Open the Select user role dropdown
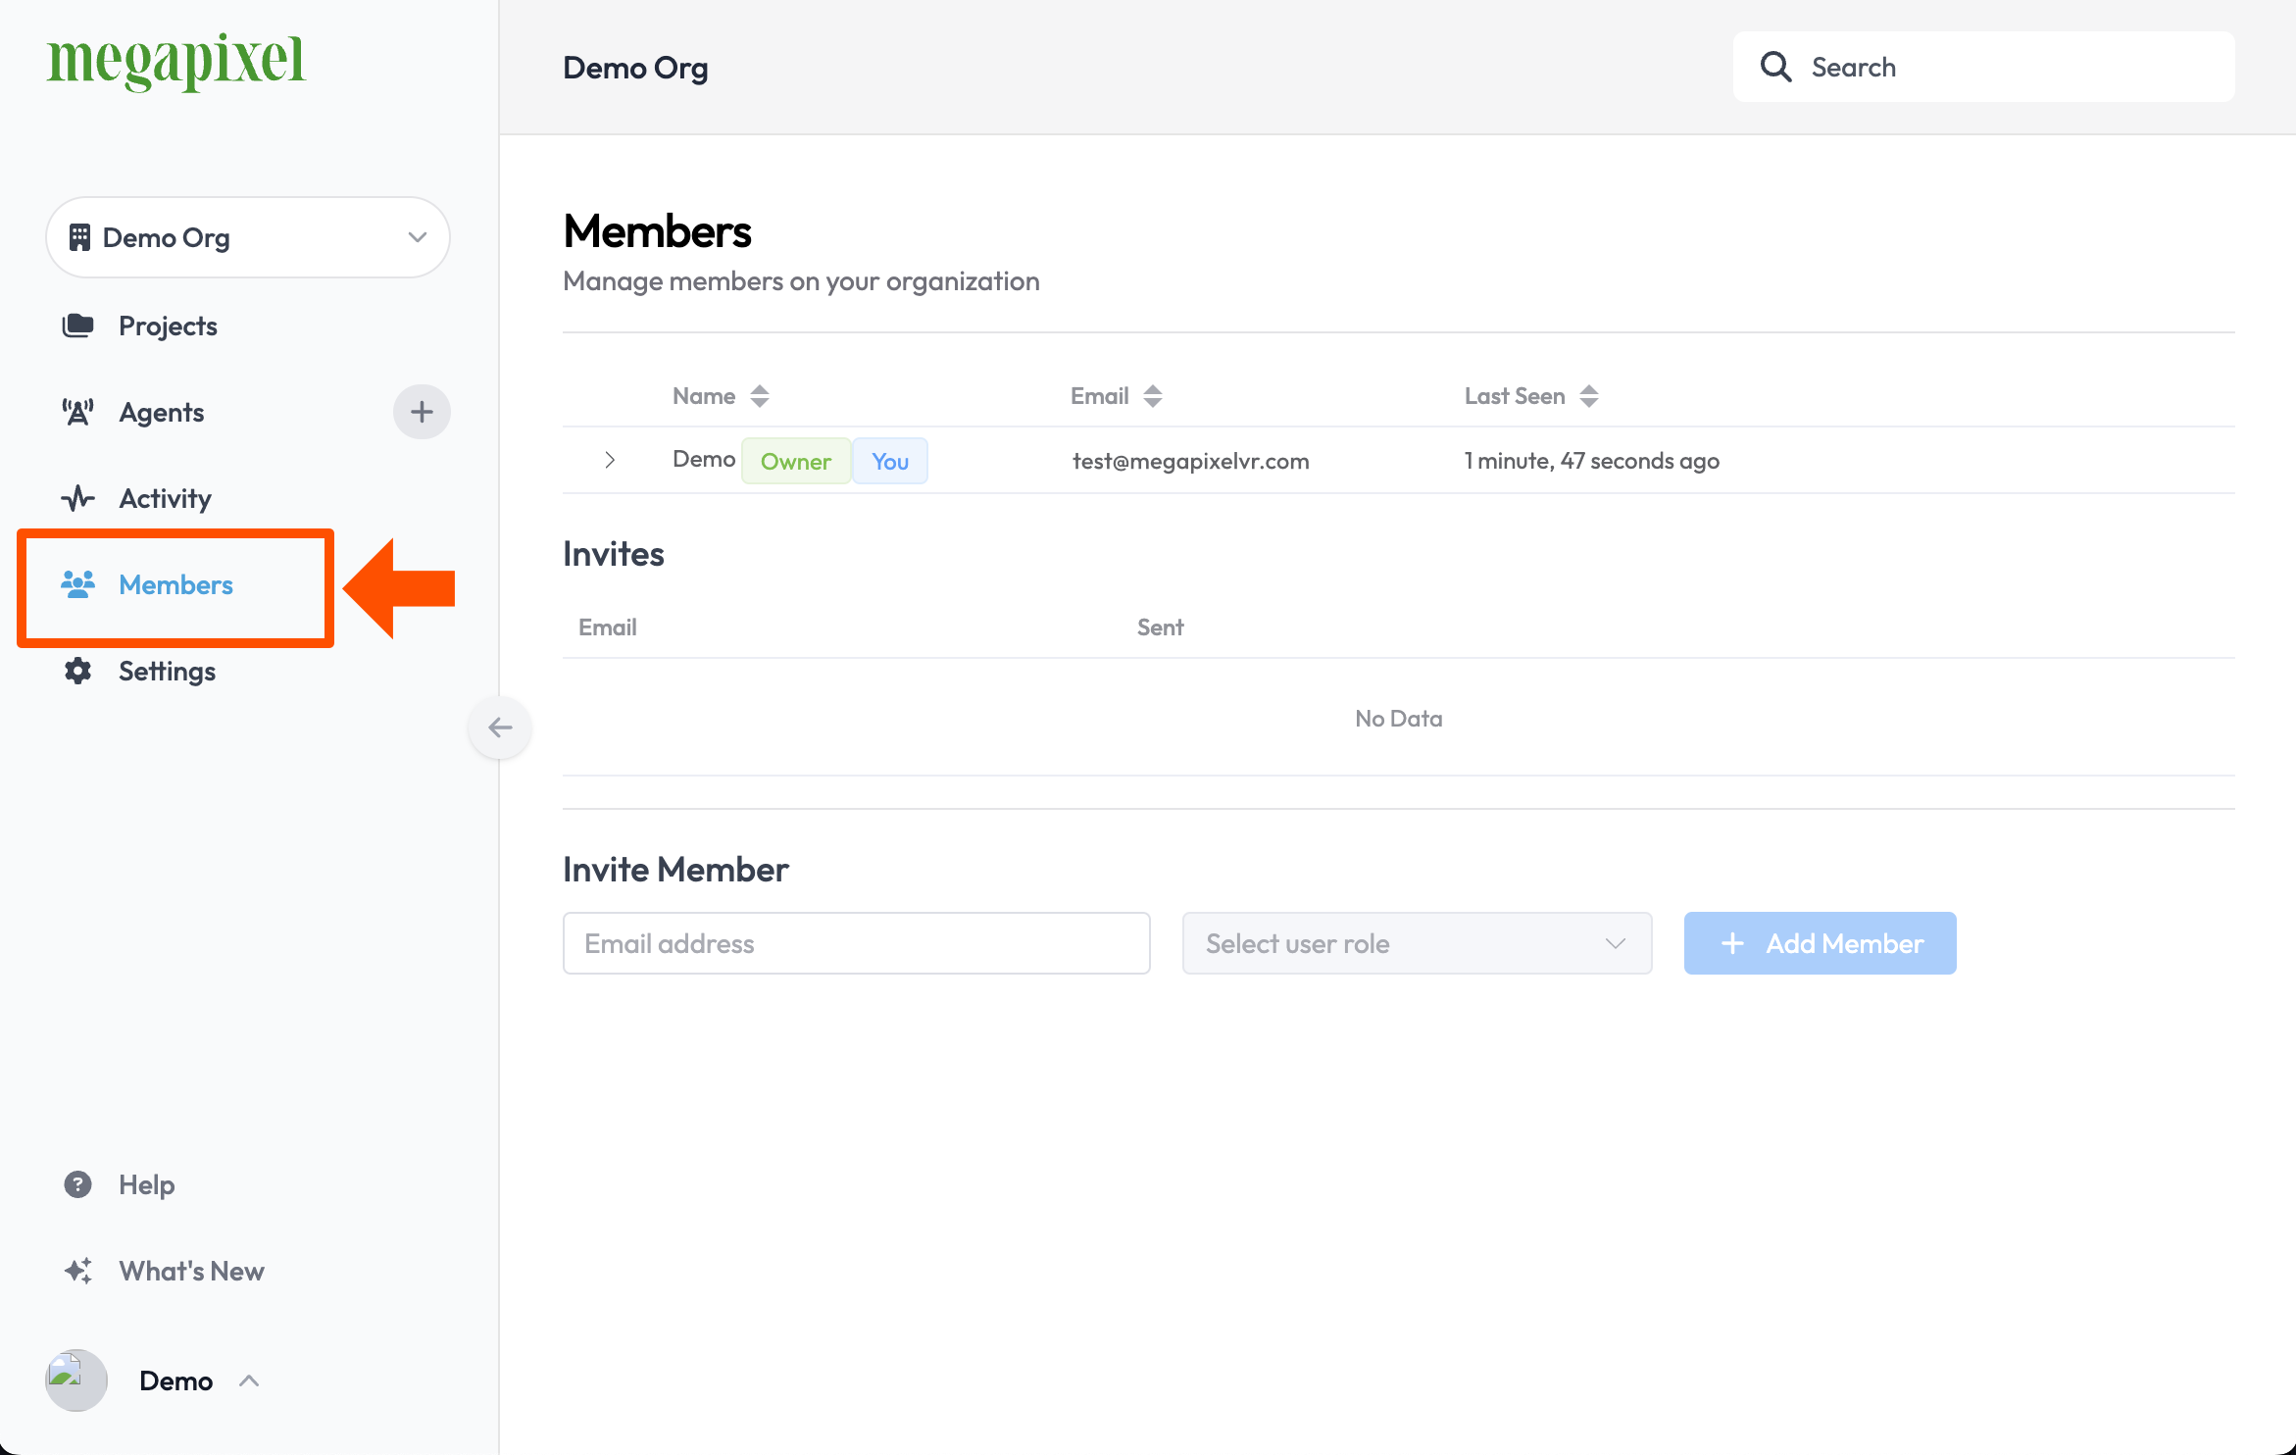 [x=1413, y=942]
